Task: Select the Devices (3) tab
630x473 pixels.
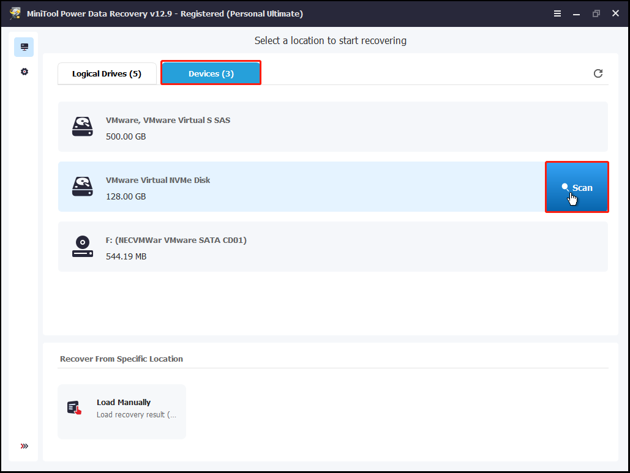Action: pyautogui.click(x=211, y=73)
